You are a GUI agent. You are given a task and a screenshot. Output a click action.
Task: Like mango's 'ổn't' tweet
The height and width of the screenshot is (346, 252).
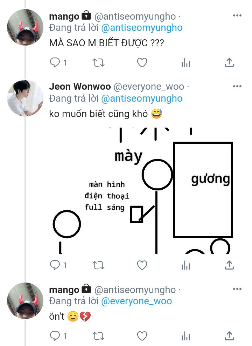click(142, 336)
